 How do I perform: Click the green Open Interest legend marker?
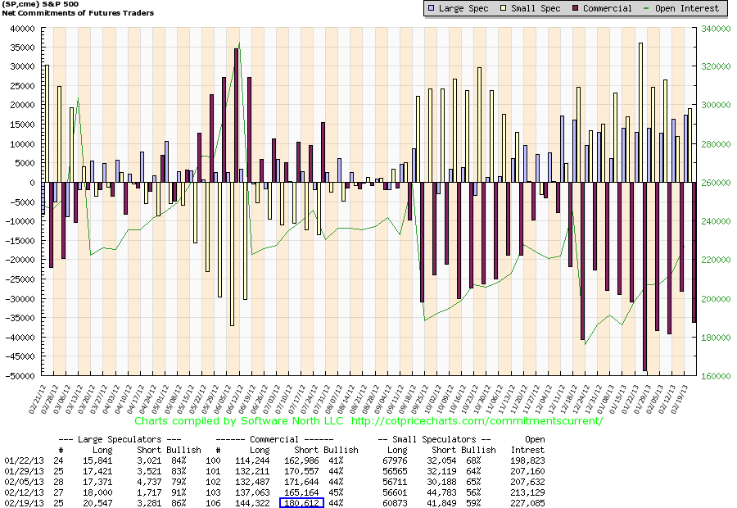point(646,8)
